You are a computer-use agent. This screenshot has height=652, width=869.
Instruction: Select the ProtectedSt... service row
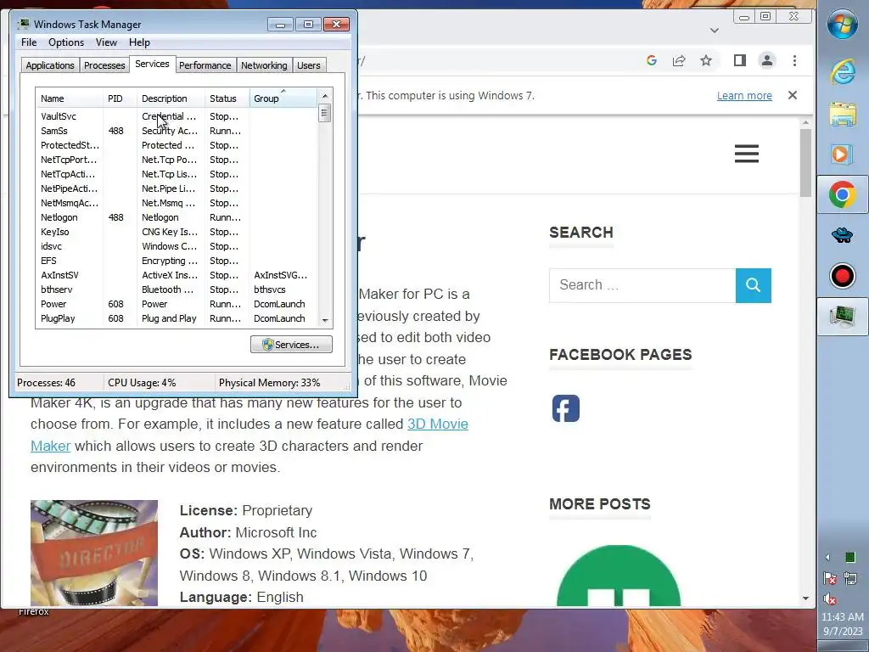177,145
